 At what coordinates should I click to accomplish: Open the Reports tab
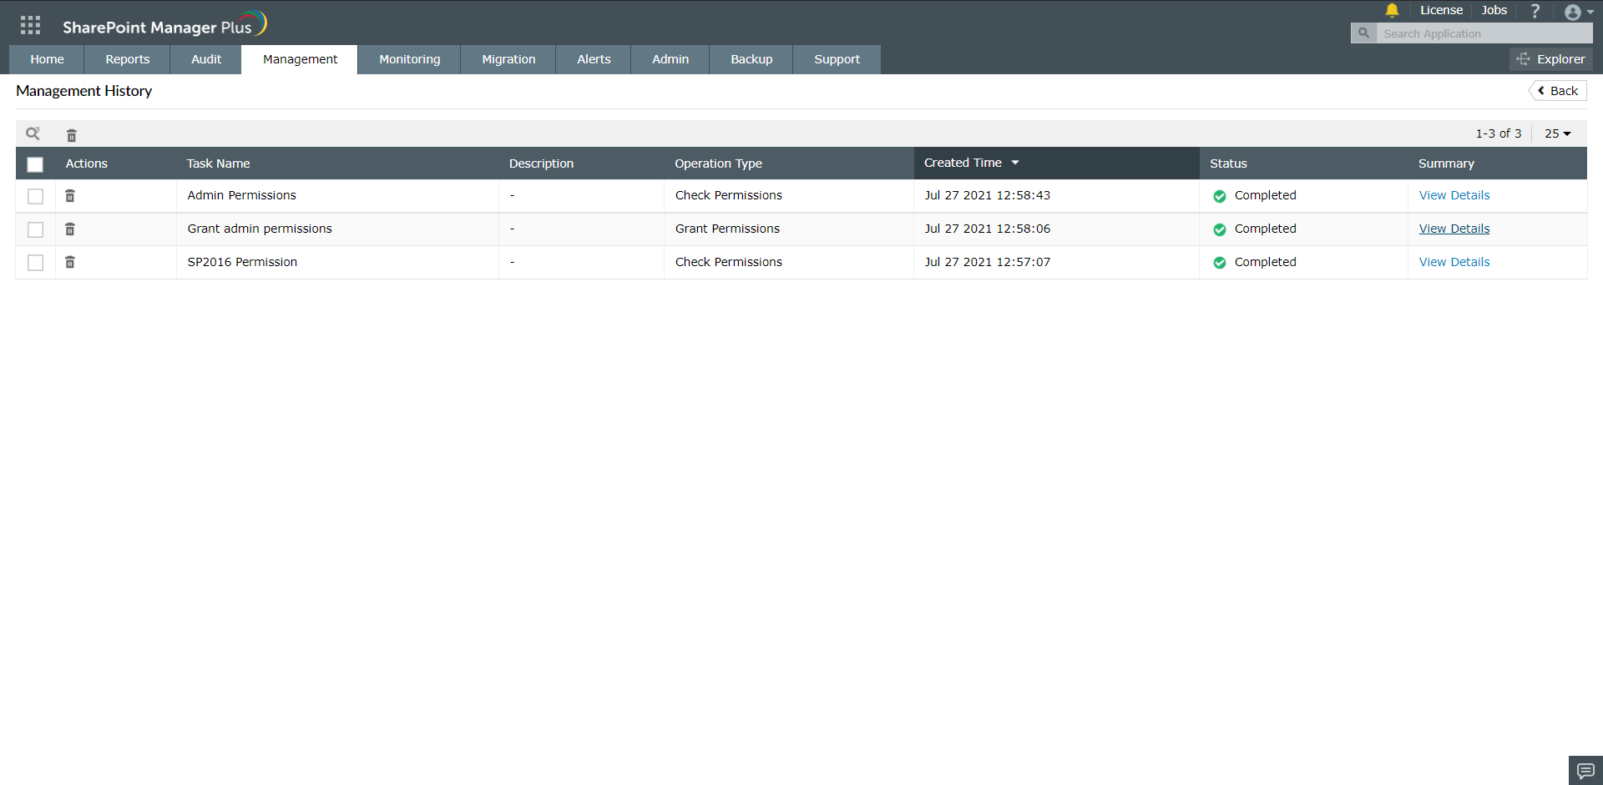click(128, 59)
